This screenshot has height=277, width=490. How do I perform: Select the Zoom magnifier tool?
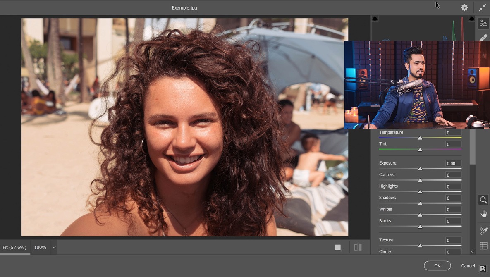pyautogui.click(x=483, y=200)
